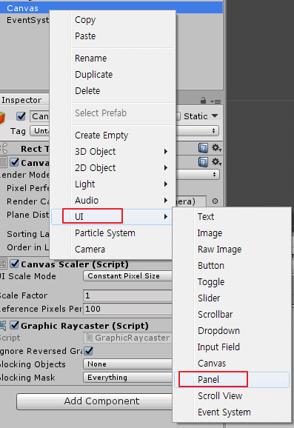Image resolution: width=294 pixels, height=428 pixels.
Task: Choose Delete from context menu
Action: pyautogui.click(x=113, y=91)
